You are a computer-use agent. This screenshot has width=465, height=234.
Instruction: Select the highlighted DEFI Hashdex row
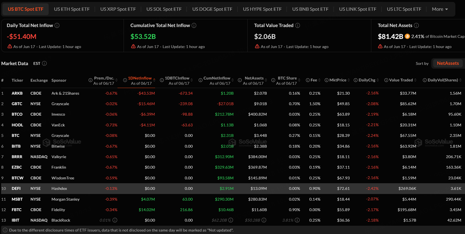point(233,188)
